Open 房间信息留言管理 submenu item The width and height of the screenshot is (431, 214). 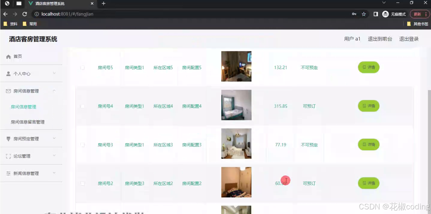tap(27, 122)
